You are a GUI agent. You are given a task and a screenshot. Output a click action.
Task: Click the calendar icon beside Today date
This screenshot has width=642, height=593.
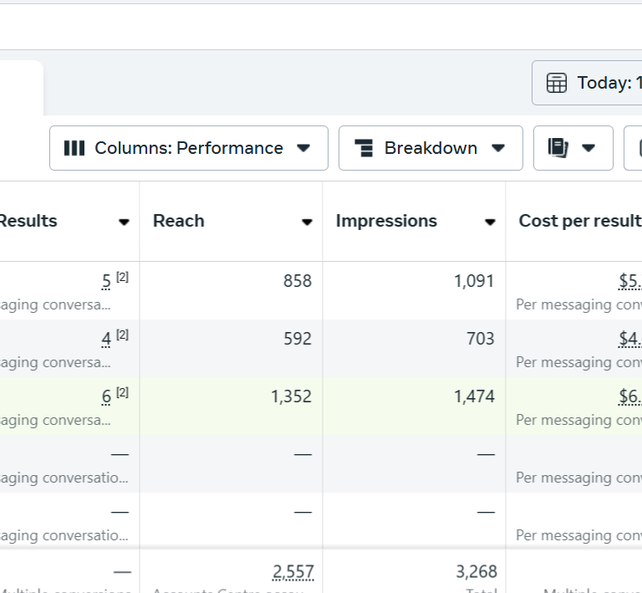click(x=557, y=83)
